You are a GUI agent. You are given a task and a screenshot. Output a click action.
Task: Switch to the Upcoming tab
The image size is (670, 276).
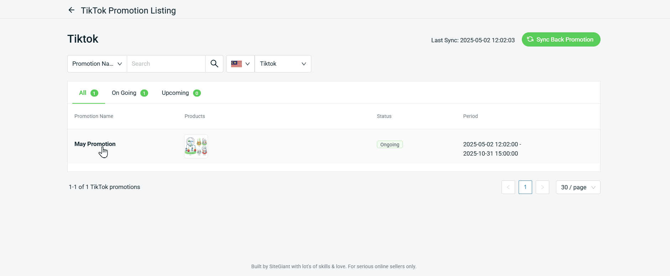coord(181,93)
